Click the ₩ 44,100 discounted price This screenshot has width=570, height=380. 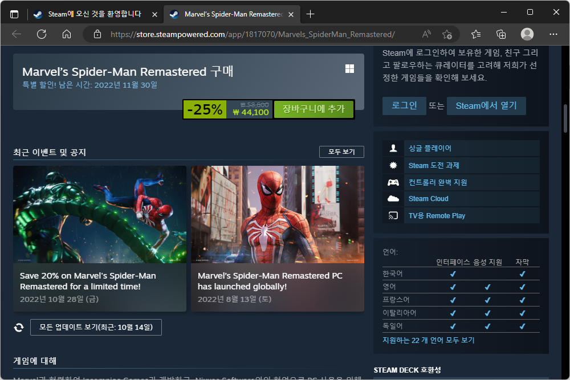251,113
